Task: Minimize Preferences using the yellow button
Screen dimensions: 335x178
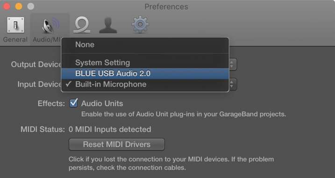Action: click(19, 7)
